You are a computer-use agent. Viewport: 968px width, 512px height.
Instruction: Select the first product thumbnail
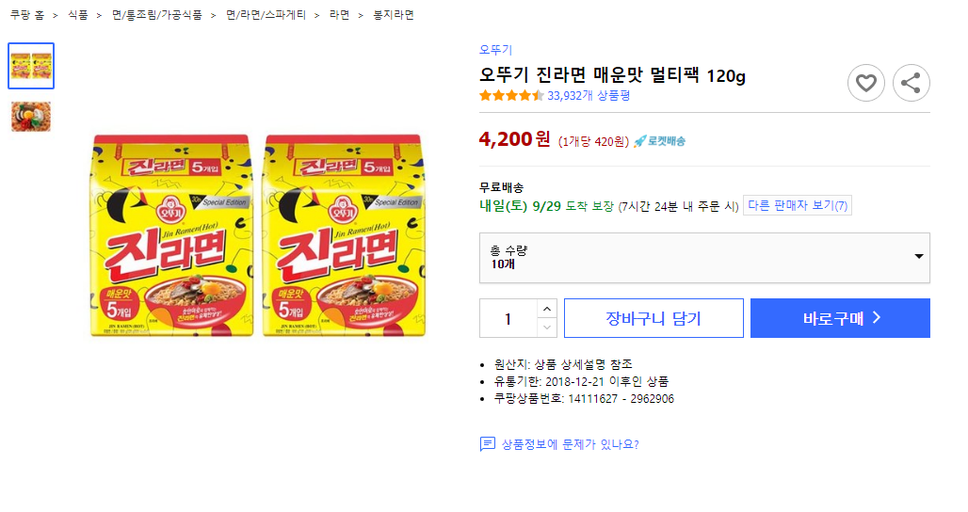(x=31, y=66)
